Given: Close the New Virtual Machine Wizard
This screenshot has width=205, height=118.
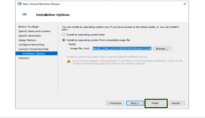Looking at the screenshot, I should [x=185, y=4].
